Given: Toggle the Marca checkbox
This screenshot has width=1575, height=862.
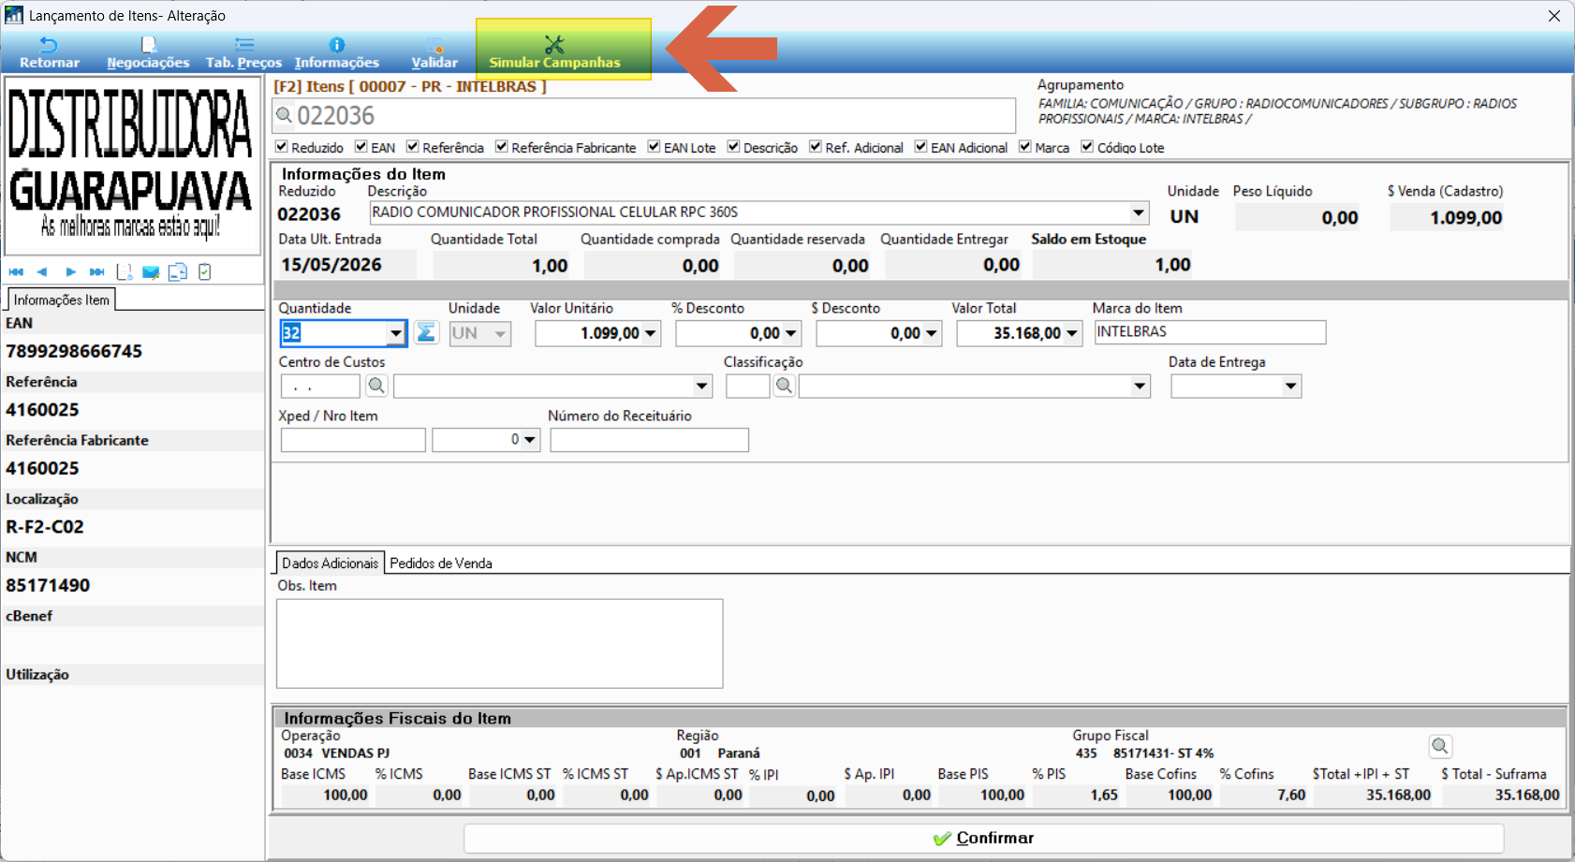Looking at the screenshot, I should [1025, 147].
